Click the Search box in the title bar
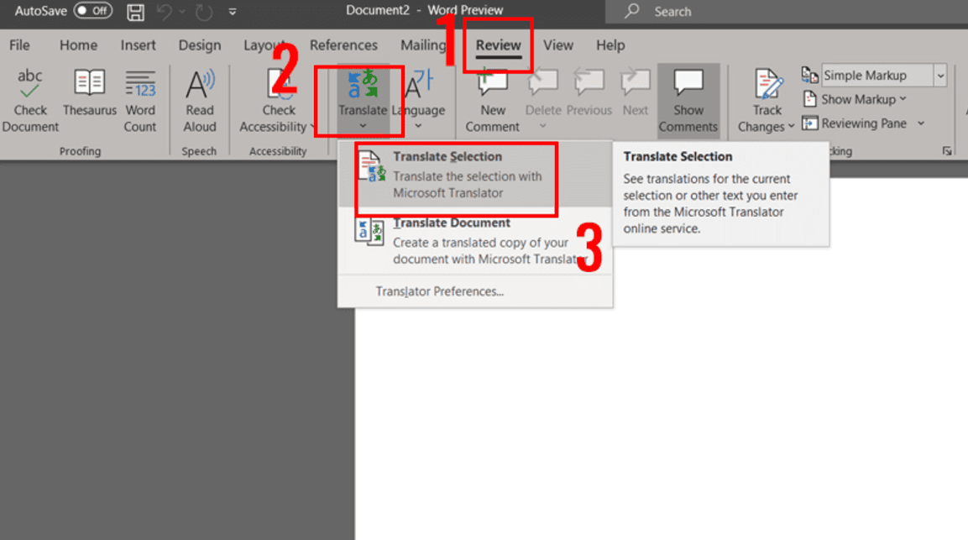This screenshot has width=968, height=540. point(787,11)
